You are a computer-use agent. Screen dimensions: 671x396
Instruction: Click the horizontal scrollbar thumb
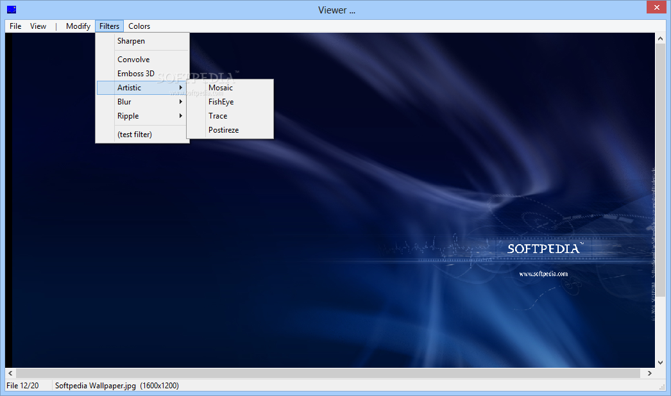pyautogui.click(x=328, y=374)
